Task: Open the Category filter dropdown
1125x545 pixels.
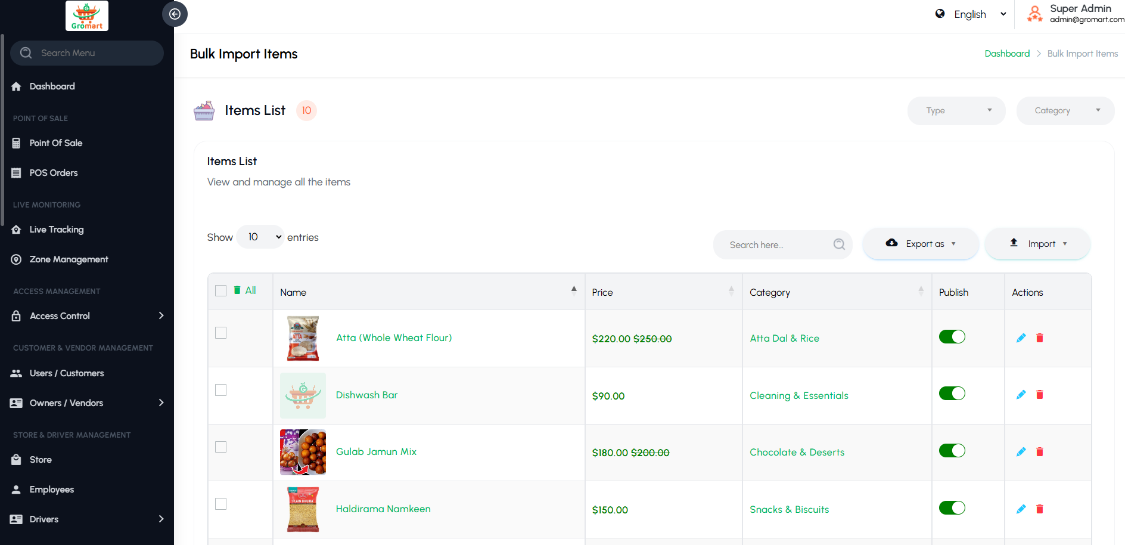Action: click(x=1065, y=111)
